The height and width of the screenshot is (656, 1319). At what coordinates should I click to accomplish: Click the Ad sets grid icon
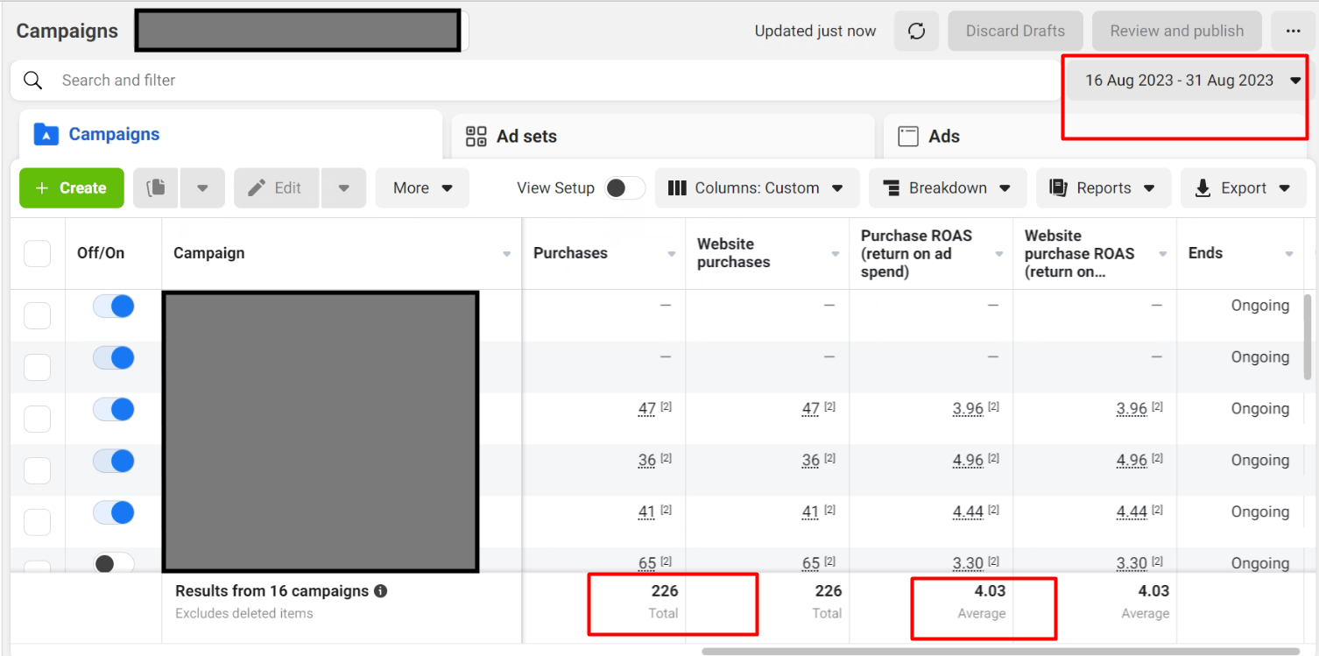click(x=476, y=137)
